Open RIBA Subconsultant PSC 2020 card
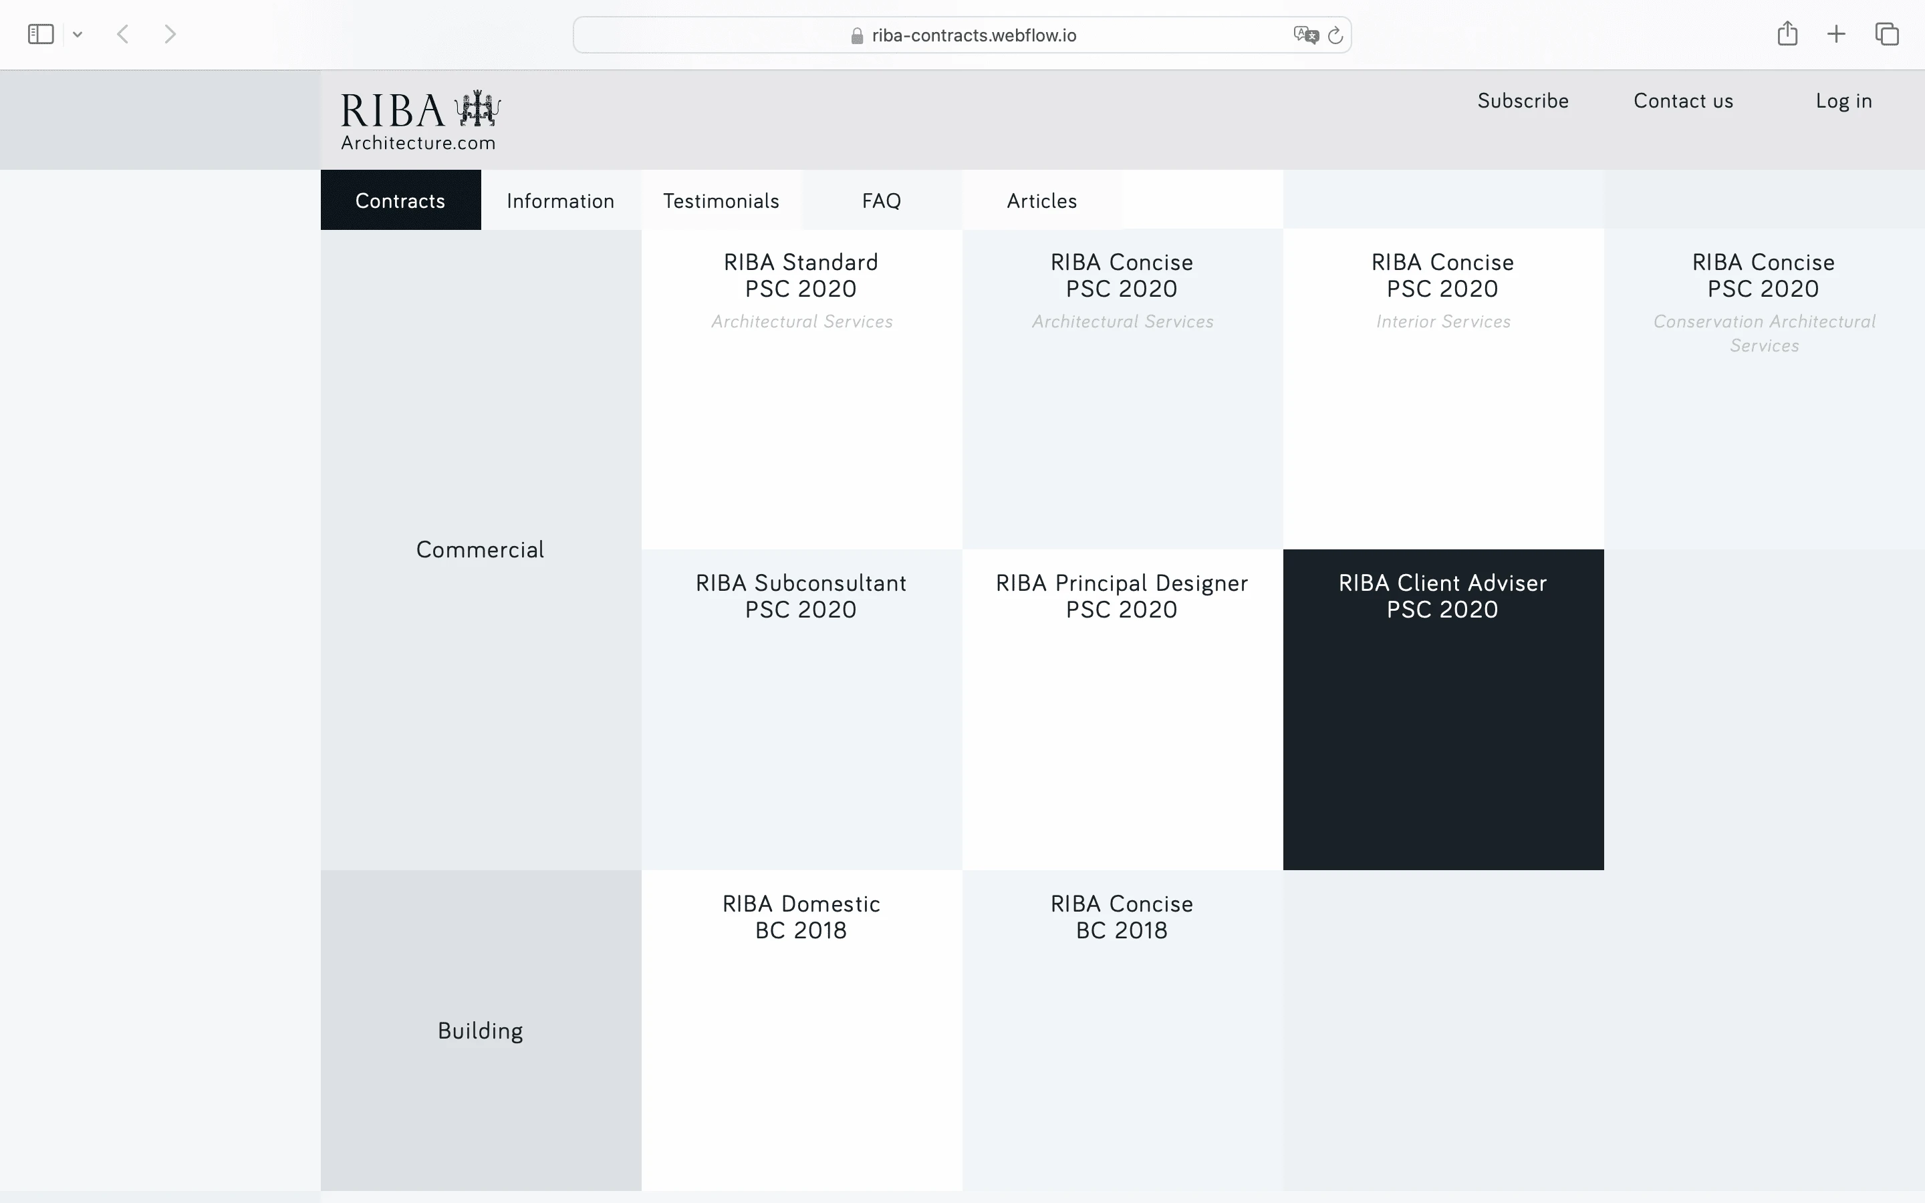 pos(802,710)
